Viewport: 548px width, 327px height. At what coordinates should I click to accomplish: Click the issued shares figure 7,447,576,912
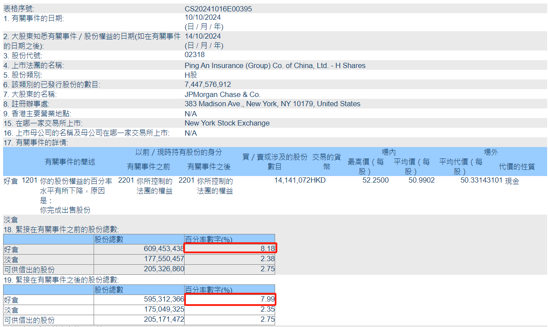click(207, 84)
